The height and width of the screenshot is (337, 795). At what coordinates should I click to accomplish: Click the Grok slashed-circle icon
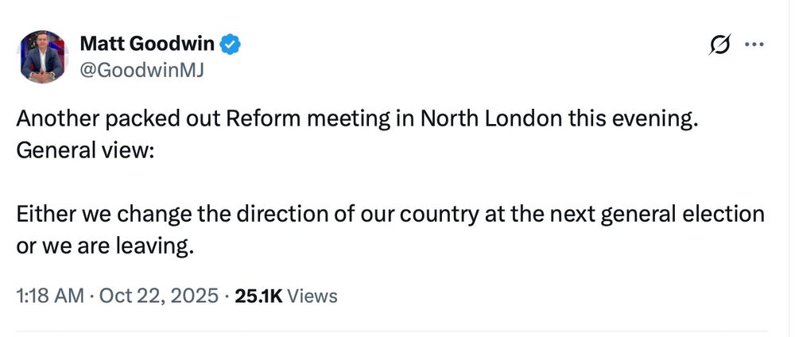(719, 46)
